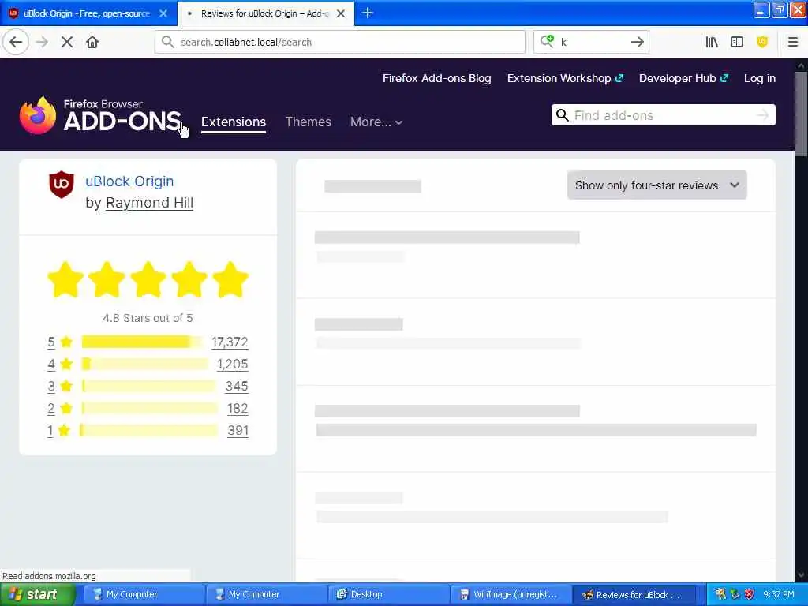
Task: Open a new tab with plus button
Action: tap(368, 13)
